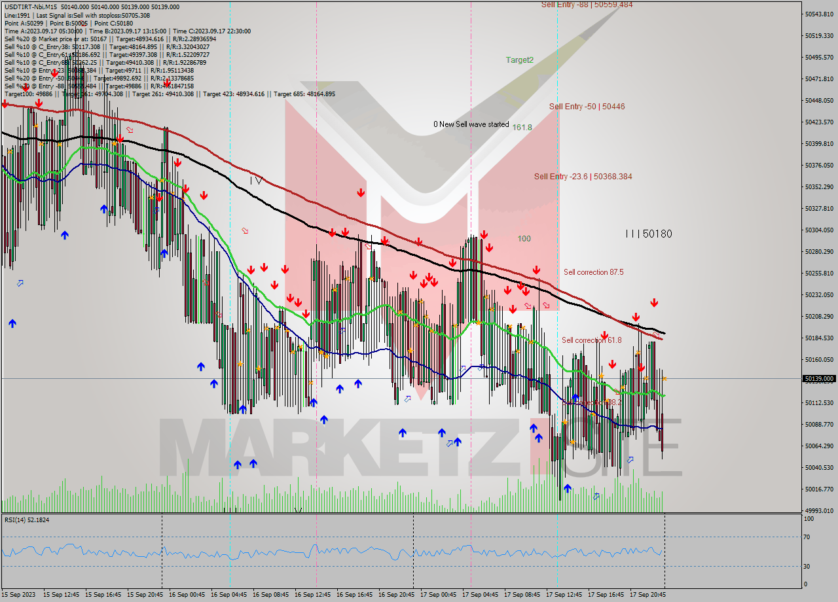Click time label '16 Sep 08:45'

(270, 595)
